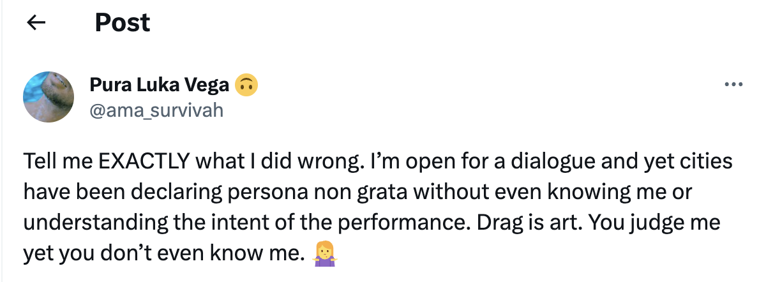Image resolution: width=766 pixels, height=282 pixels.
Task: Visit the @ama_survivah handle link
Action: tap(156, 110)
